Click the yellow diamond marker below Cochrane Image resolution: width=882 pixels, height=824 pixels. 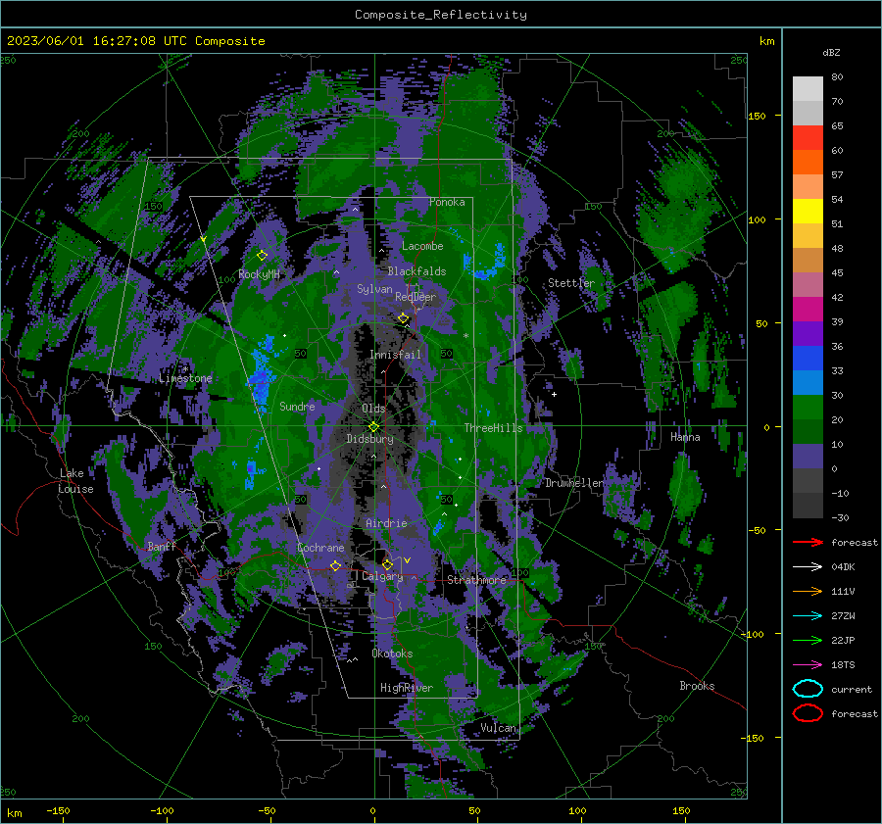pos(335,565)
